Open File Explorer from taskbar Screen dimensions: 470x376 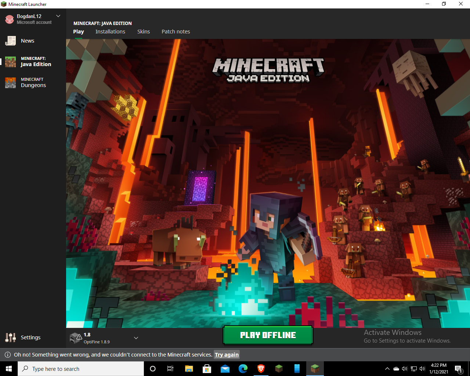[189, 369]
